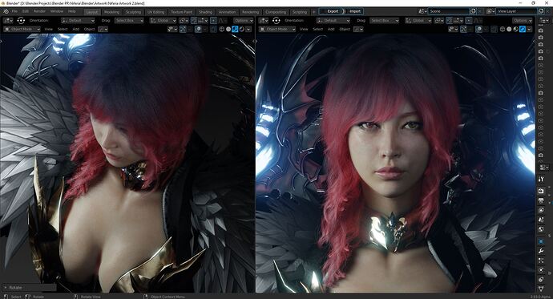
Task: Open the Output properties printer icon
Action: point(541,200)
